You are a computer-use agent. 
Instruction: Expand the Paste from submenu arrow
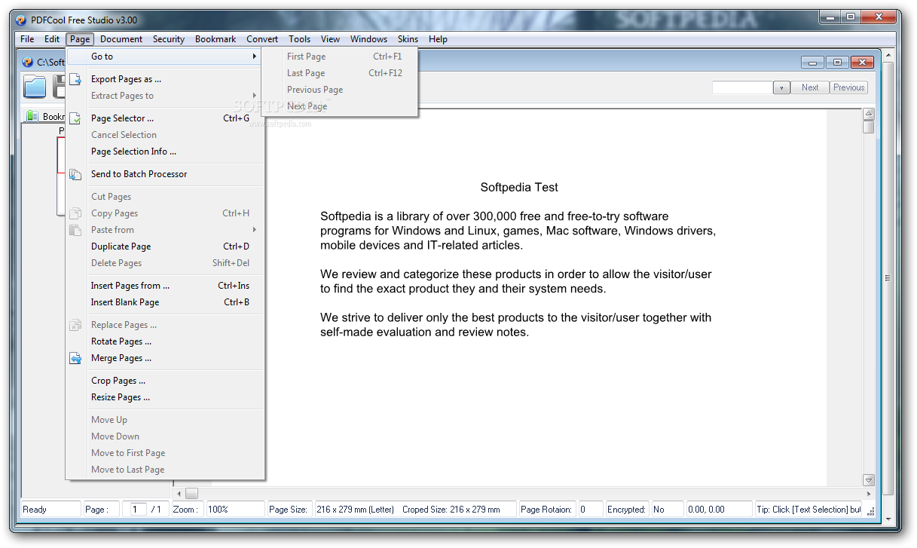coord(255,229)
